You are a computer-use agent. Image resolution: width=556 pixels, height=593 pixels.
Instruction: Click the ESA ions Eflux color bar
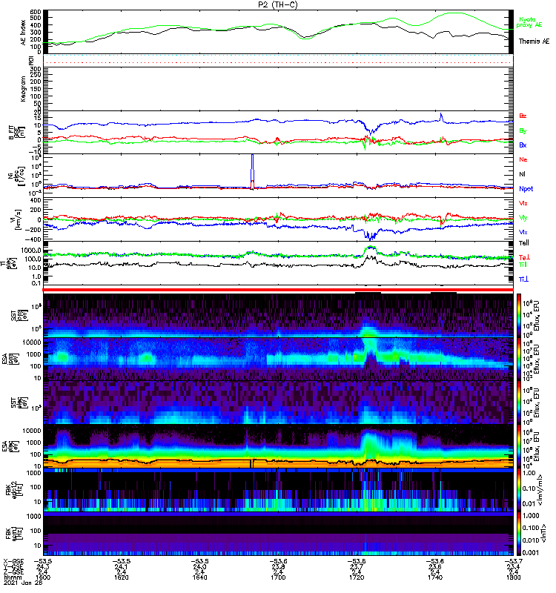(x=519, y=360)
